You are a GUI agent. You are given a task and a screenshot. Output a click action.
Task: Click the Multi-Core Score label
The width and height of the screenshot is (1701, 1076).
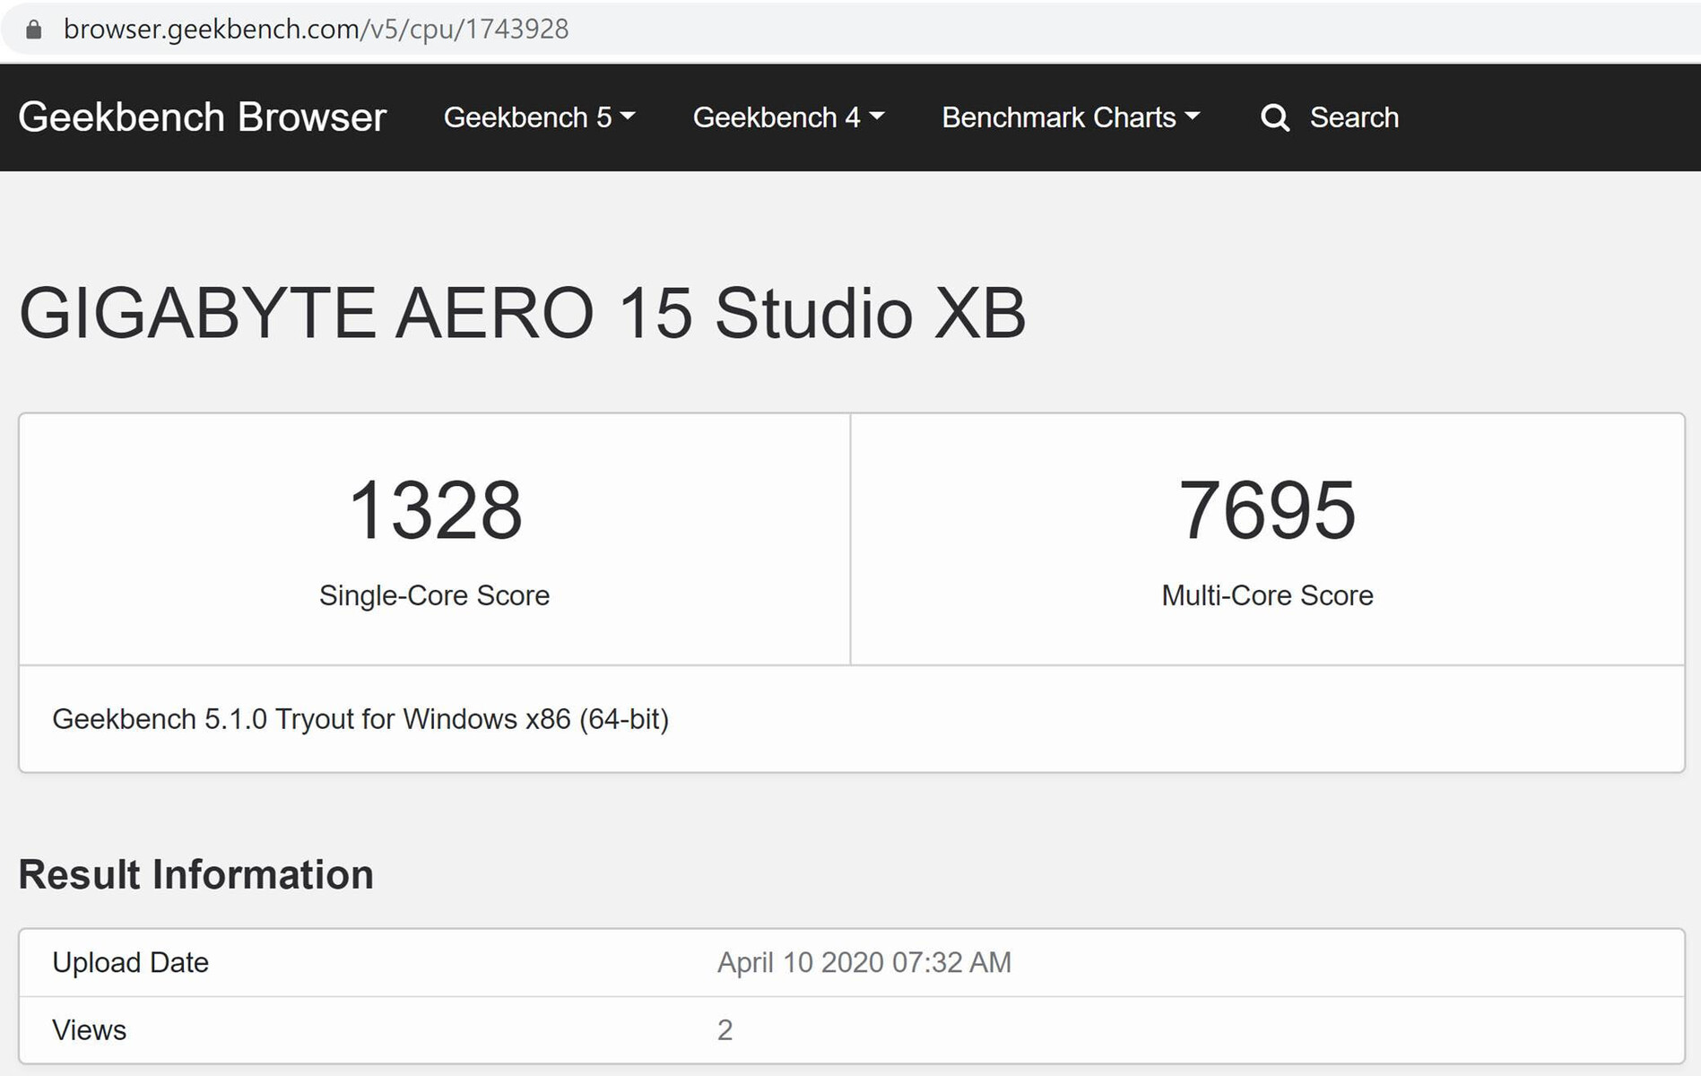point(1267,595)
